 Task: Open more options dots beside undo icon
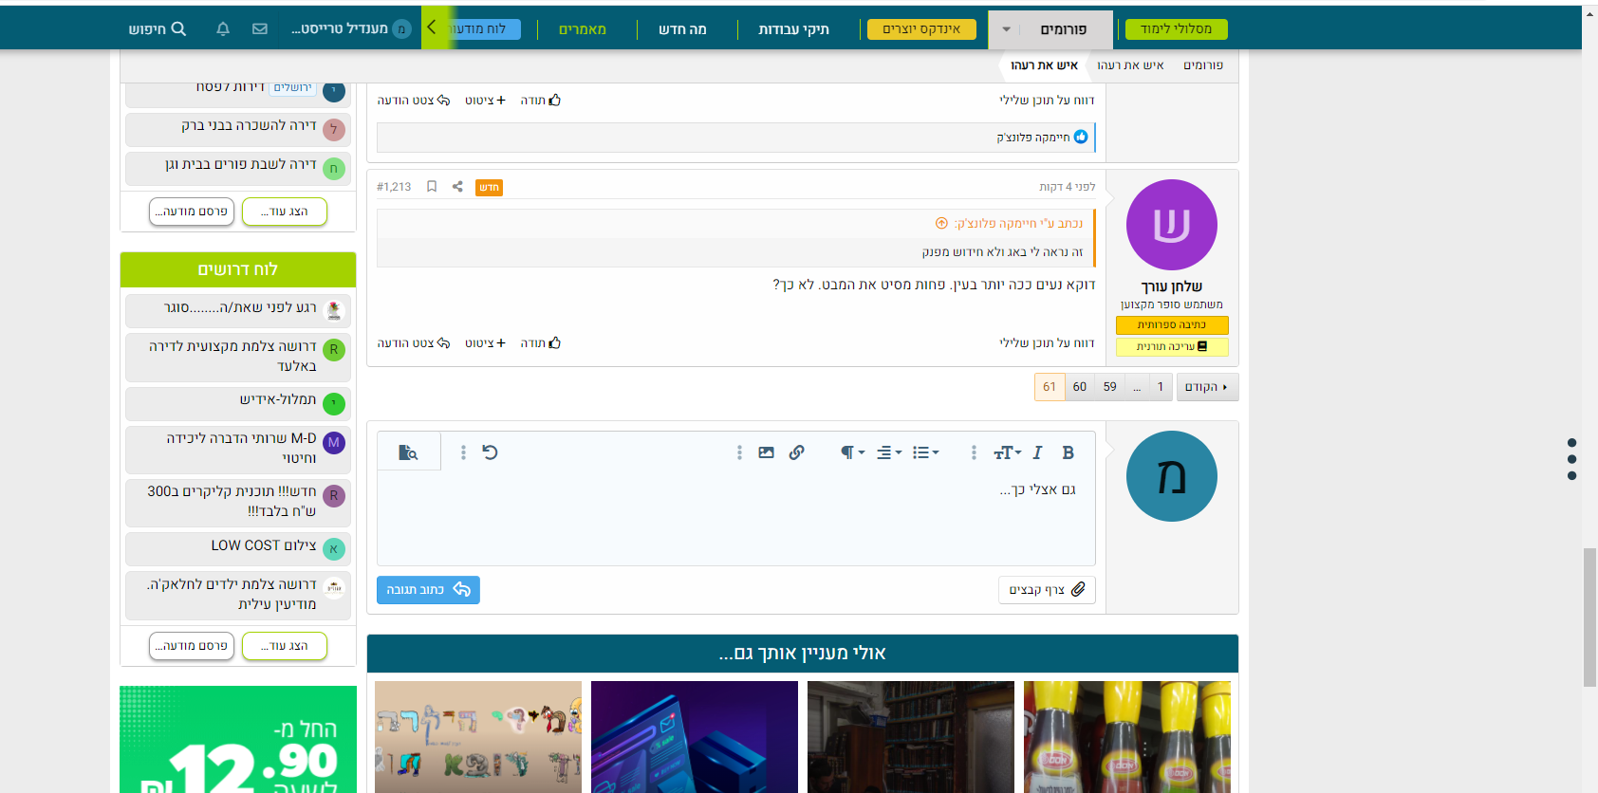463,452
